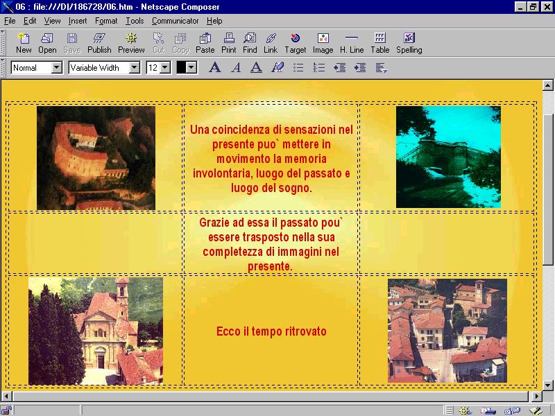Viewport: 555px width, 416px height.
Task: Select the church facade photo
Action: [96, 331]
